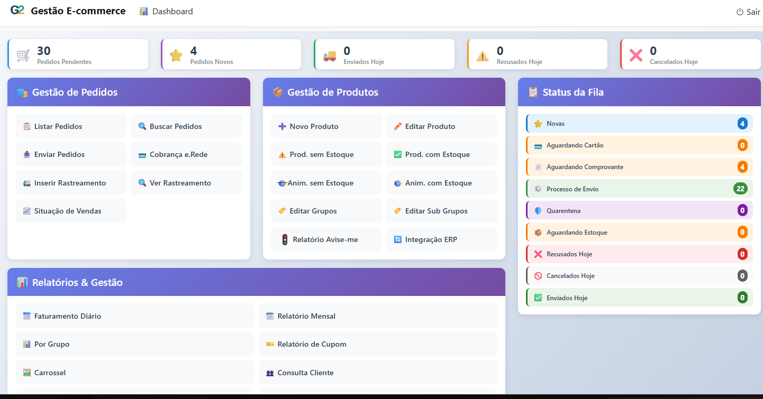
Task: Click the Aguardando Estoque status row
Action: click(x=639, y=232)
